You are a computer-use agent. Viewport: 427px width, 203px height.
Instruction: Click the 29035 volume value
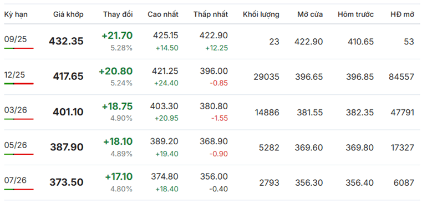click(x=266, y=77)
